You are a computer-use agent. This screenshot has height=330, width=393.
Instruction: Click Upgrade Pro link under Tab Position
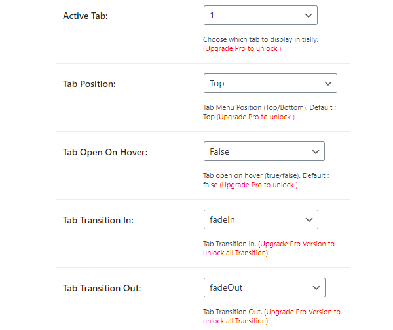[255, 117]
